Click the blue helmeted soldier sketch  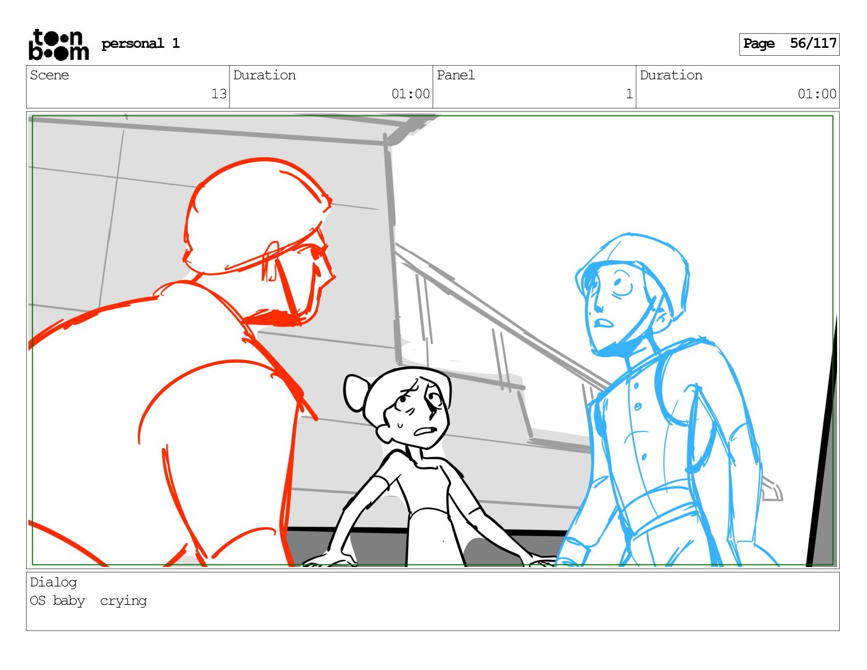point(667,399)
